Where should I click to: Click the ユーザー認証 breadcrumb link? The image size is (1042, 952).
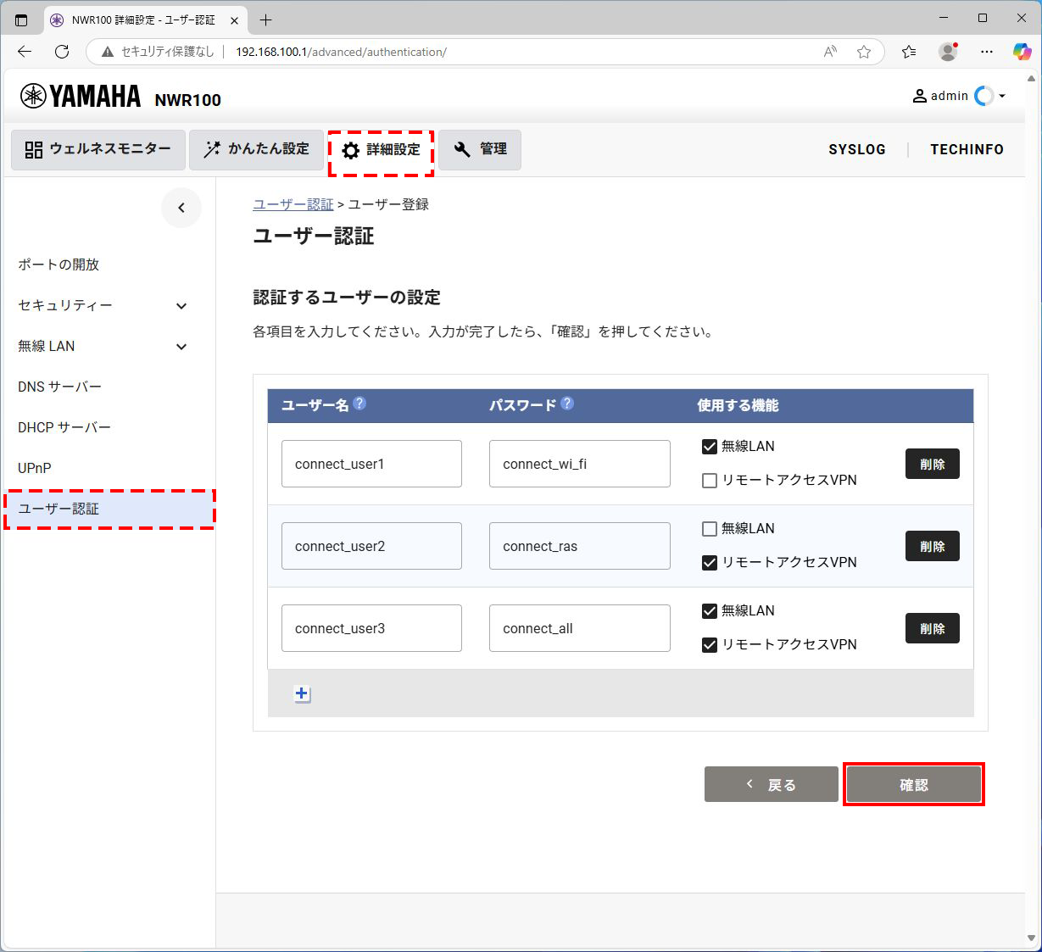(293, 203)
